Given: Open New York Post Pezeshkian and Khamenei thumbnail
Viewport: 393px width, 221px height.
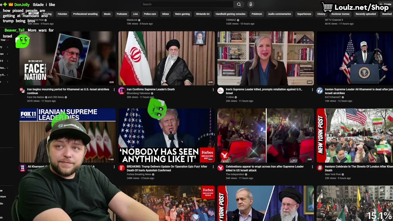Looking at the screenshot, I should point(266,203).
